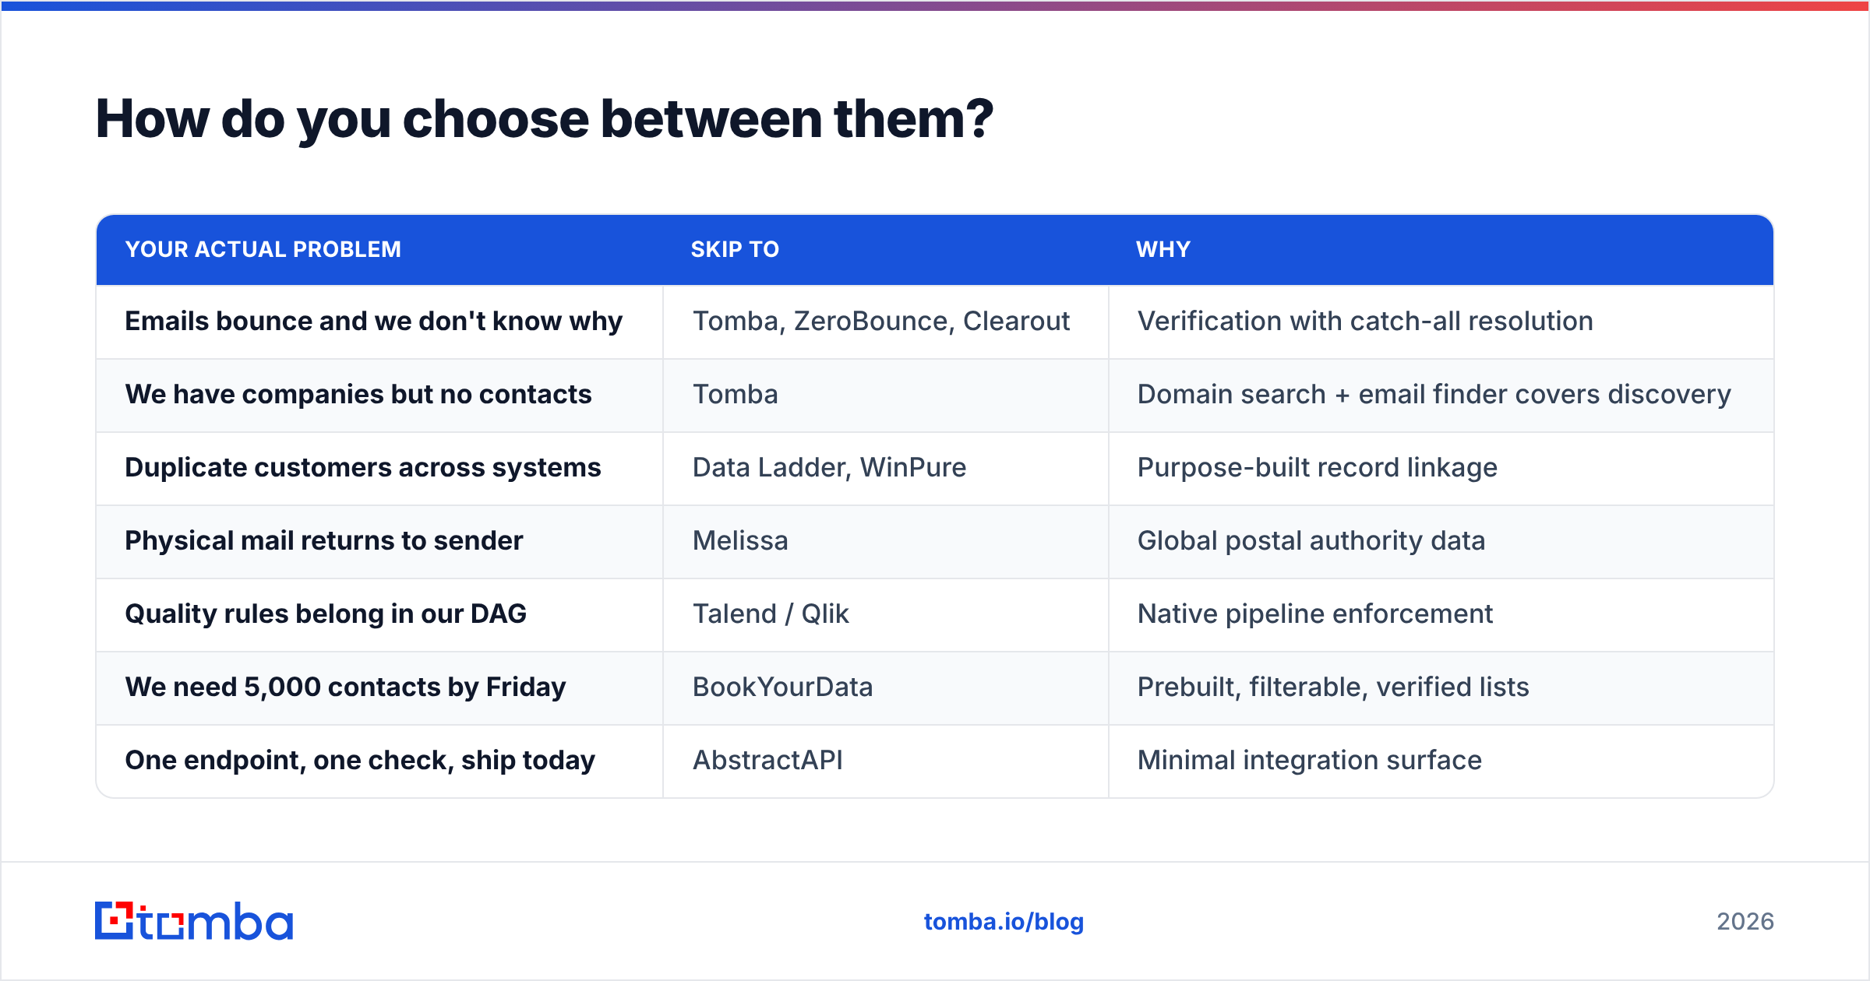Click the "2026" year label in footer

1745,922
